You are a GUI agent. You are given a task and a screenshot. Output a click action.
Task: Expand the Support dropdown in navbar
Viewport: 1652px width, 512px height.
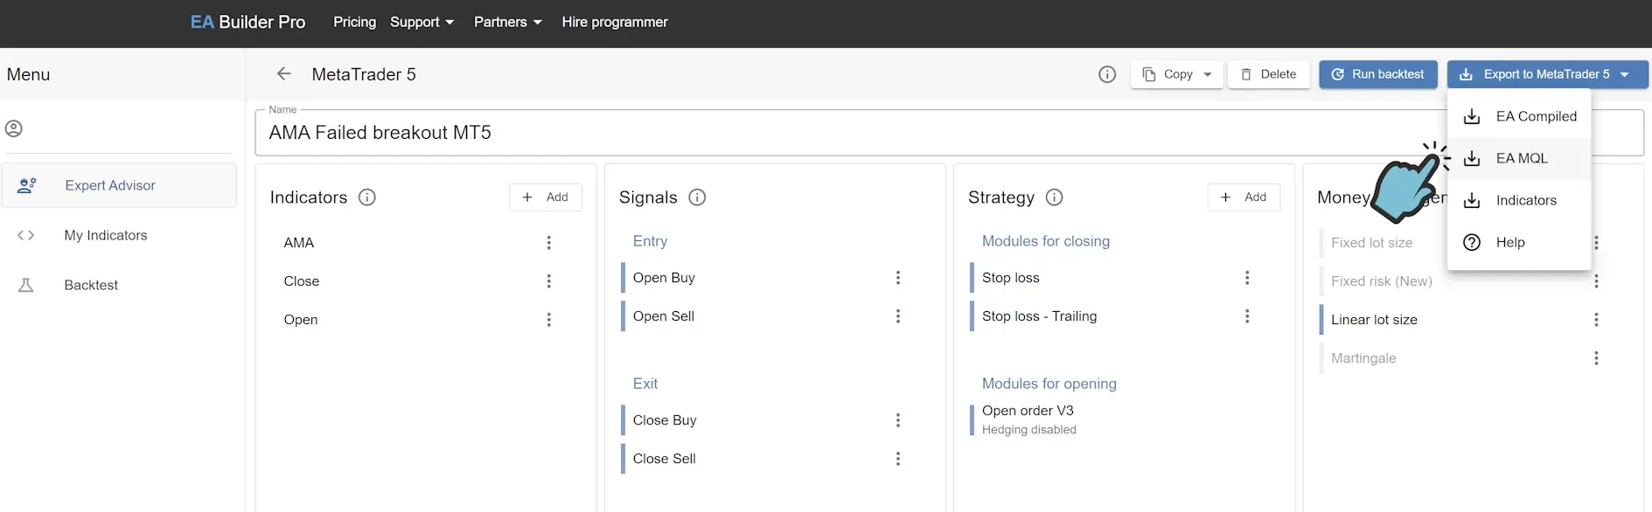coord(422,22)
